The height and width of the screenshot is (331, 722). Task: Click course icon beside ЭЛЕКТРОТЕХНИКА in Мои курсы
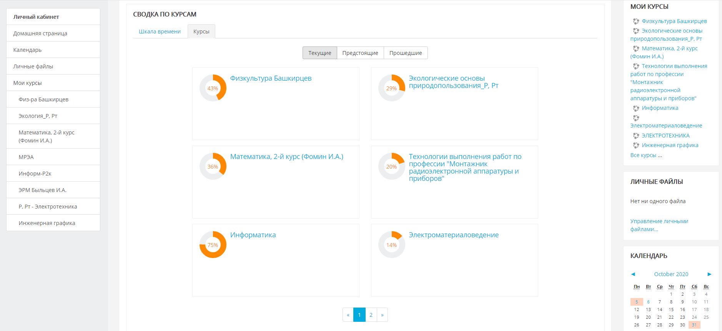[x=636, y=136]
